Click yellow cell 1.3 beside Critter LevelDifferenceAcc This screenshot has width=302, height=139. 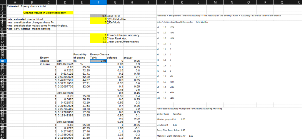pyautogui.click(x=98, y=42)
